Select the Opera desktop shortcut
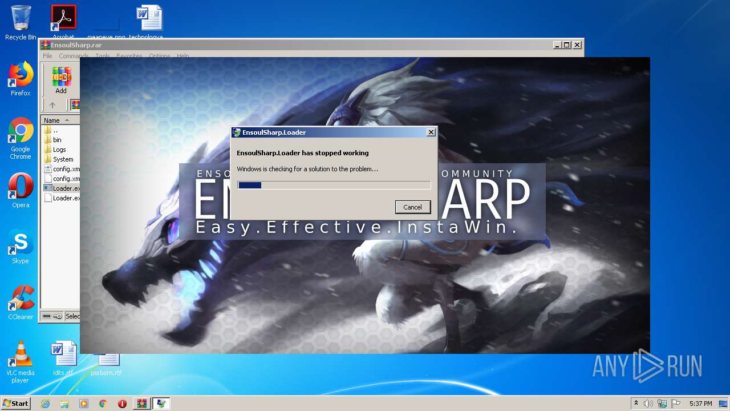The width and height of the screenshot is (730, 411). click(x=21, y=191)
